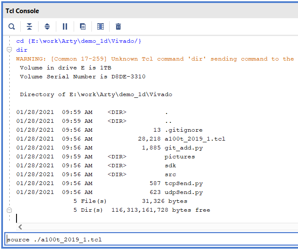
Task: Click the Expand All toolbar icon
Action: pos(47,26)
